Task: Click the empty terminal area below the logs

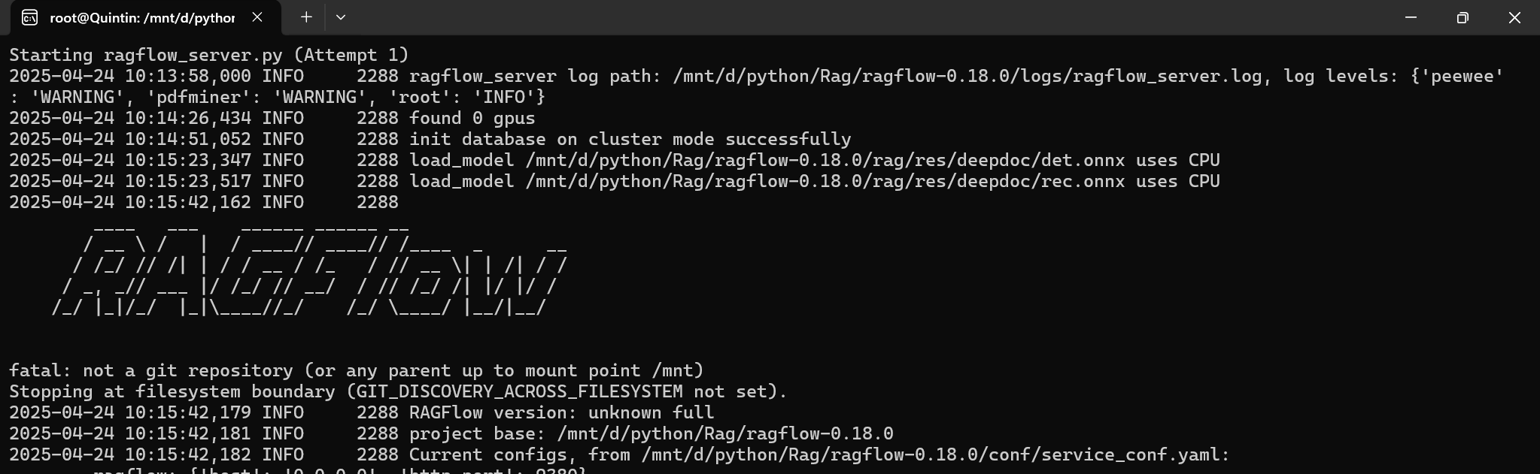Action: pyautogui.click(x=1128, y=338)
